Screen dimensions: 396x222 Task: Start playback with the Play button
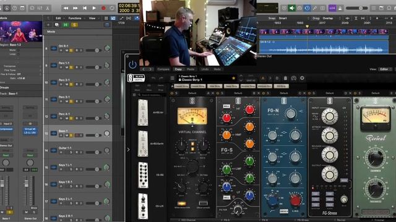point(94,8)
